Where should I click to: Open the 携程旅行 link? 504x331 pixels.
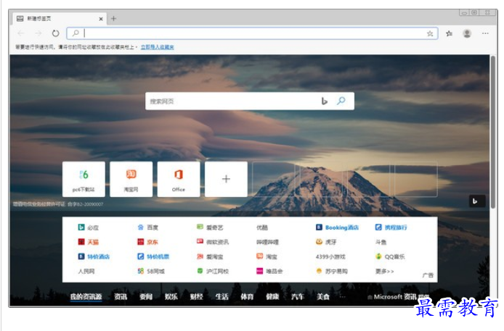391,227
